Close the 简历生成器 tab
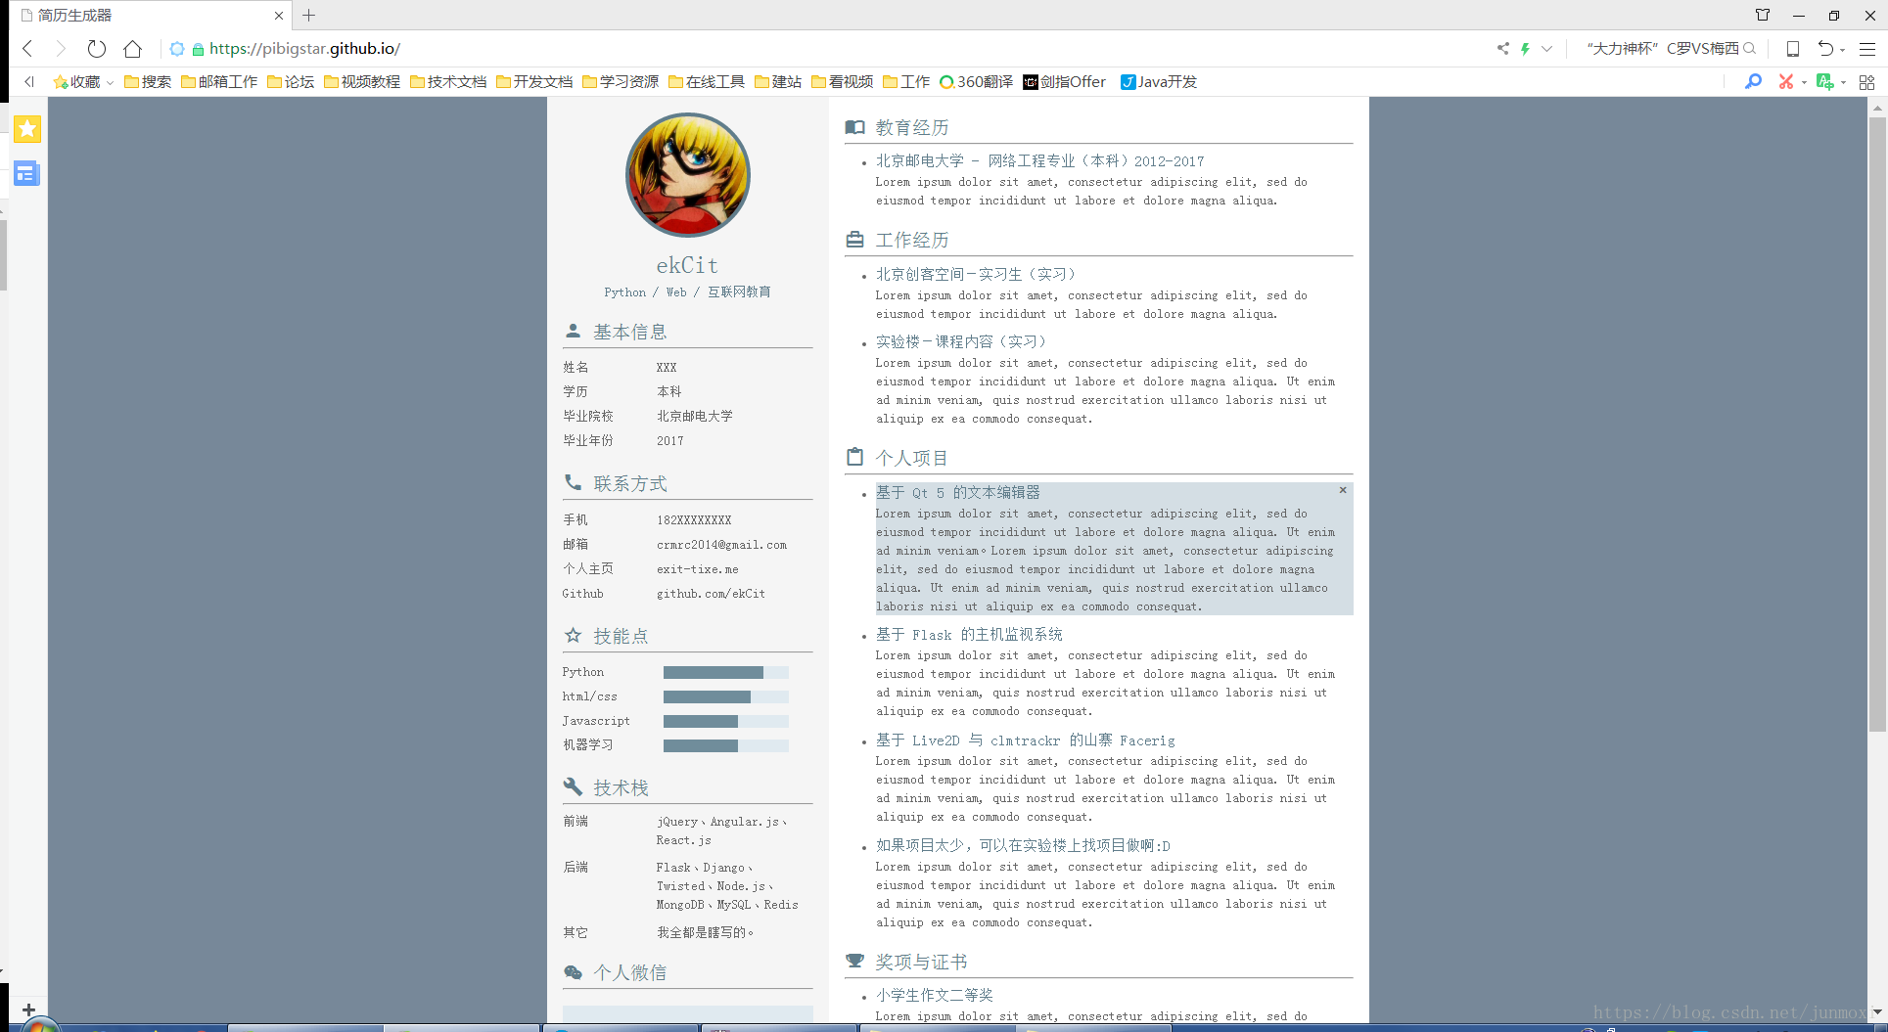This screenshot has width=1888, height=1032. click(x=279, y=16)
